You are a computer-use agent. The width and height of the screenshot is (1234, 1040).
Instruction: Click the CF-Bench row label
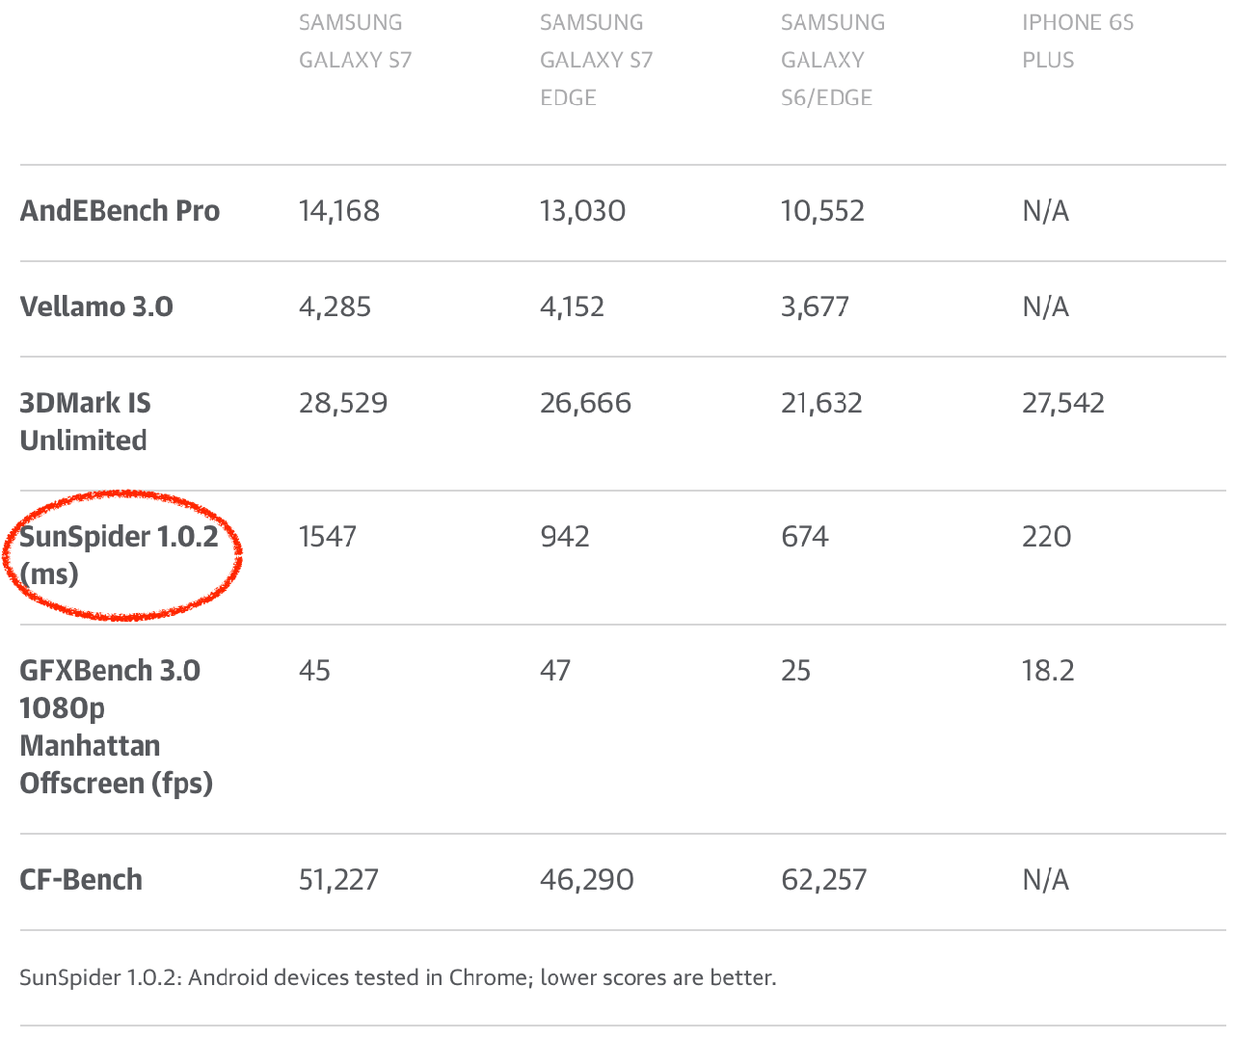(81, 880)
